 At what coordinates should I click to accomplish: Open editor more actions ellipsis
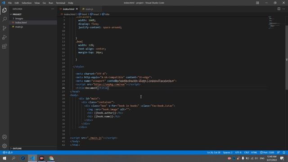pos(284,9)
